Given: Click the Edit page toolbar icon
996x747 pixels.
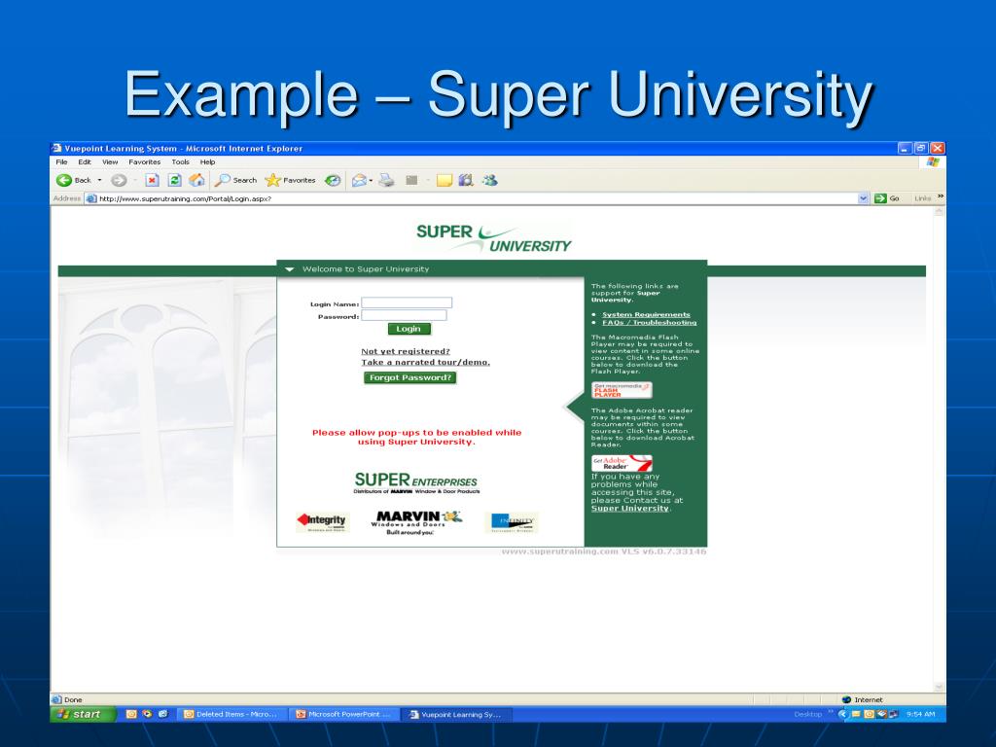Looking at the screenshot, I should (411, 180).
